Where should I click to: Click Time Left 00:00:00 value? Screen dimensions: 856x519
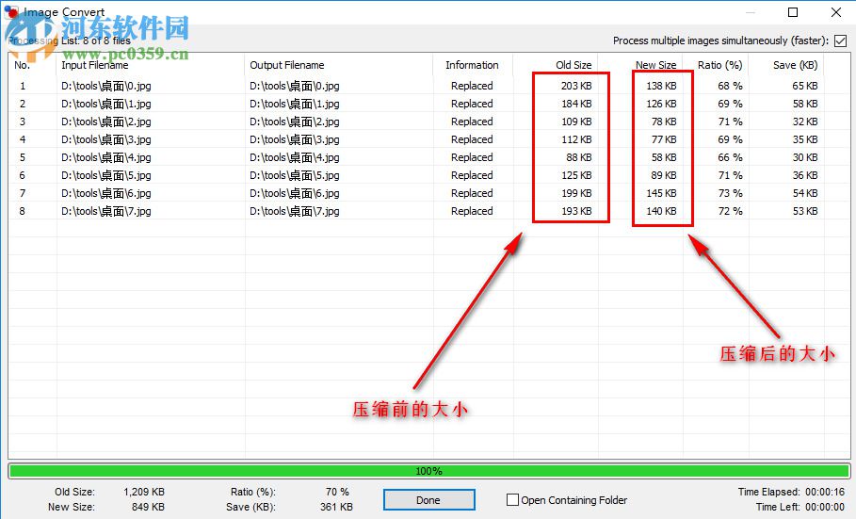pos(824,507)
